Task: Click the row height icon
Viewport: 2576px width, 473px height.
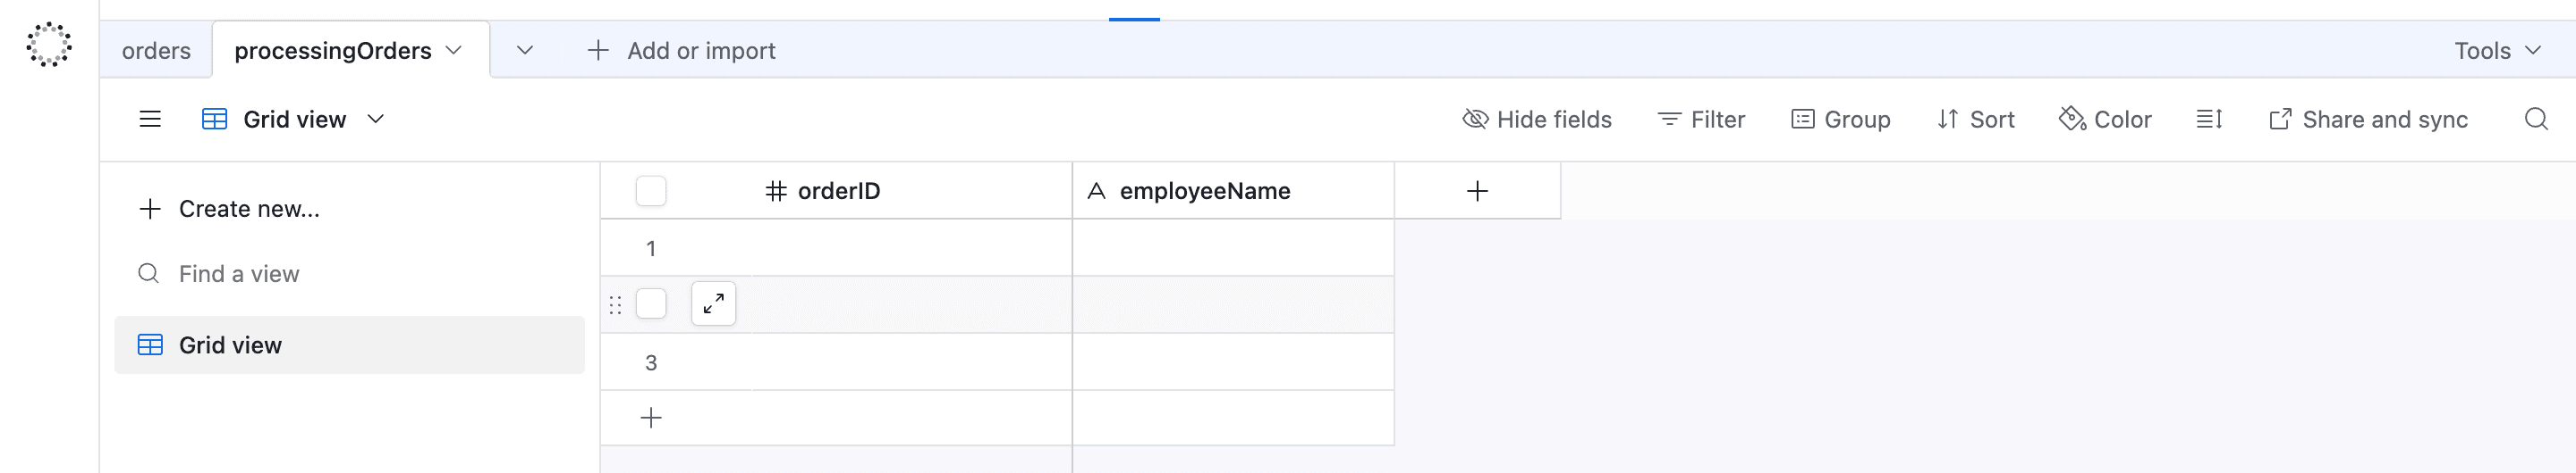Action: (2209, 120)
